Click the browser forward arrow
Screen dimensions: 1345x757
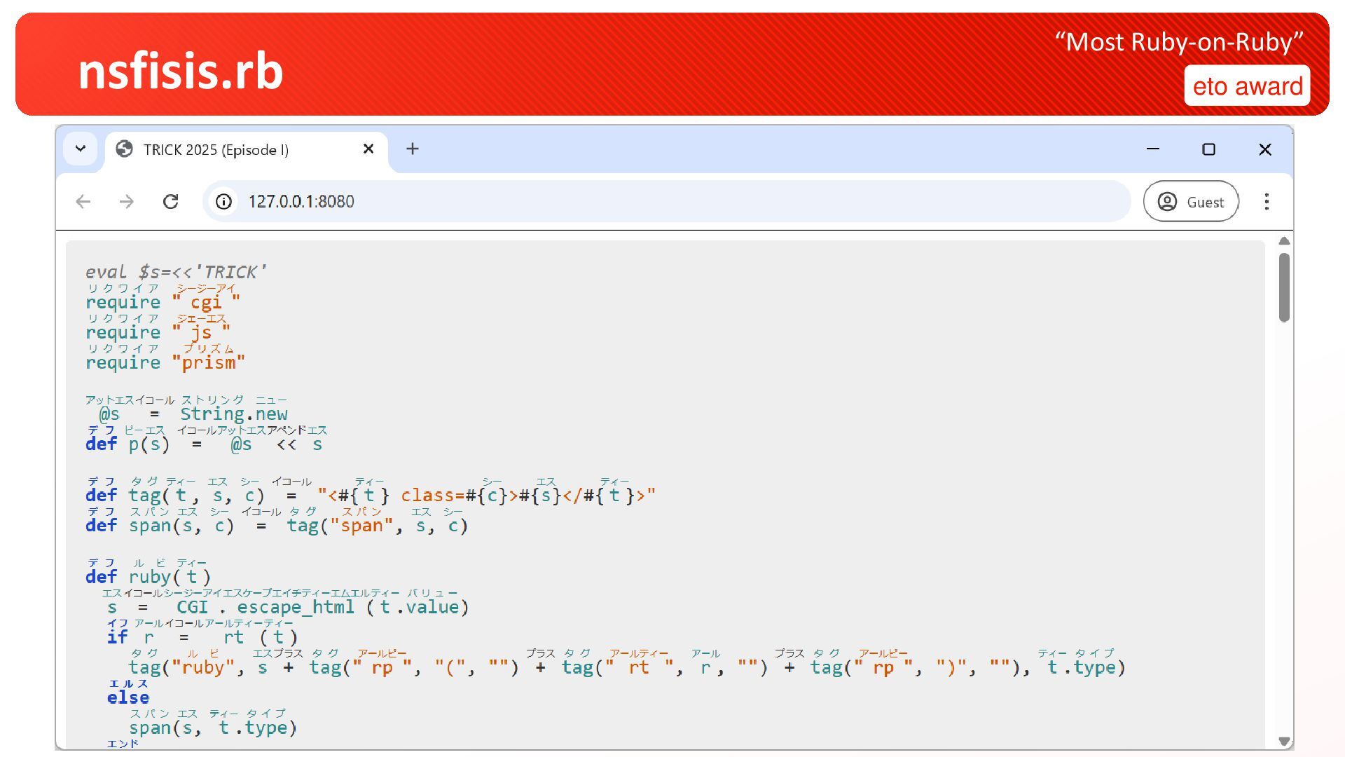pyautogui.click(x=126, y=202)
